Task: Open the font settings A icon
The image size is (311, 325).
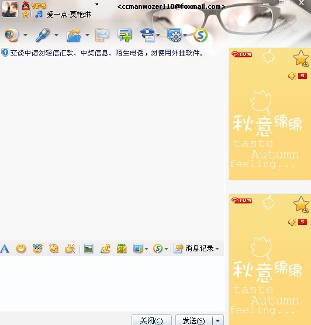Action: (x=5, y=248)
